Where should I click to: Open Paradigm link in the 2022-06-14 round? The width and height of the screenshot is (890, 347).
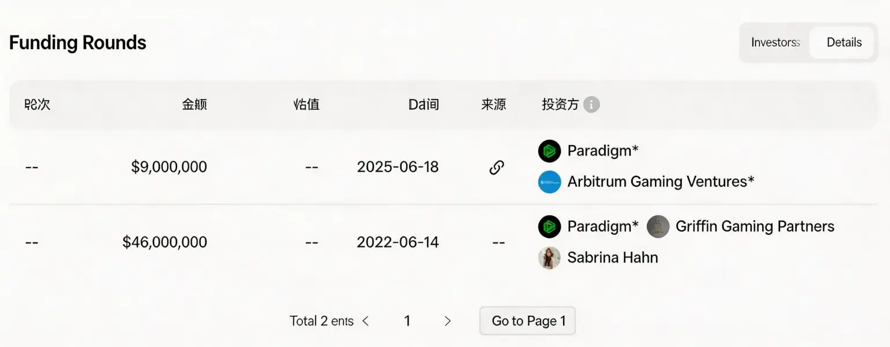[602, 227]
